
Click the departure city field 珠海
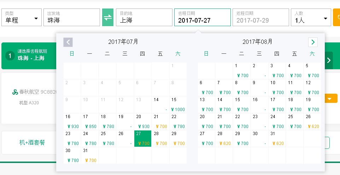pyautogui.click(x=72, y=18)
